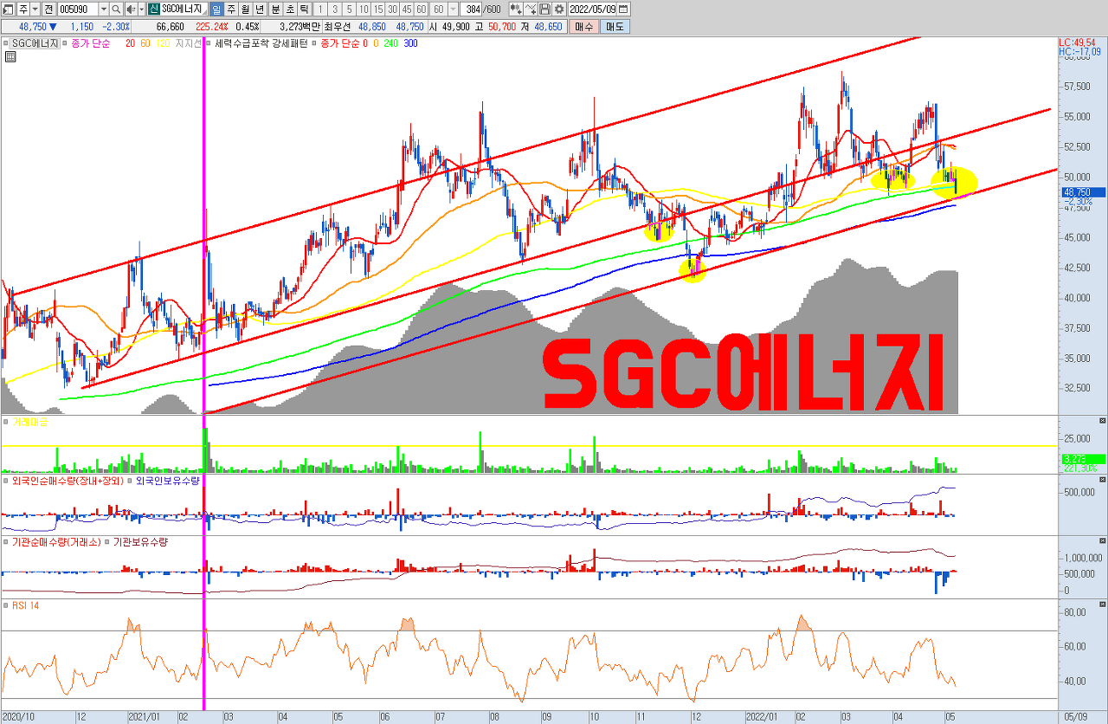Viewport: 1108px width, 724px height.
Task: Select the 틱 tick chart period
Action: point(305,9)
